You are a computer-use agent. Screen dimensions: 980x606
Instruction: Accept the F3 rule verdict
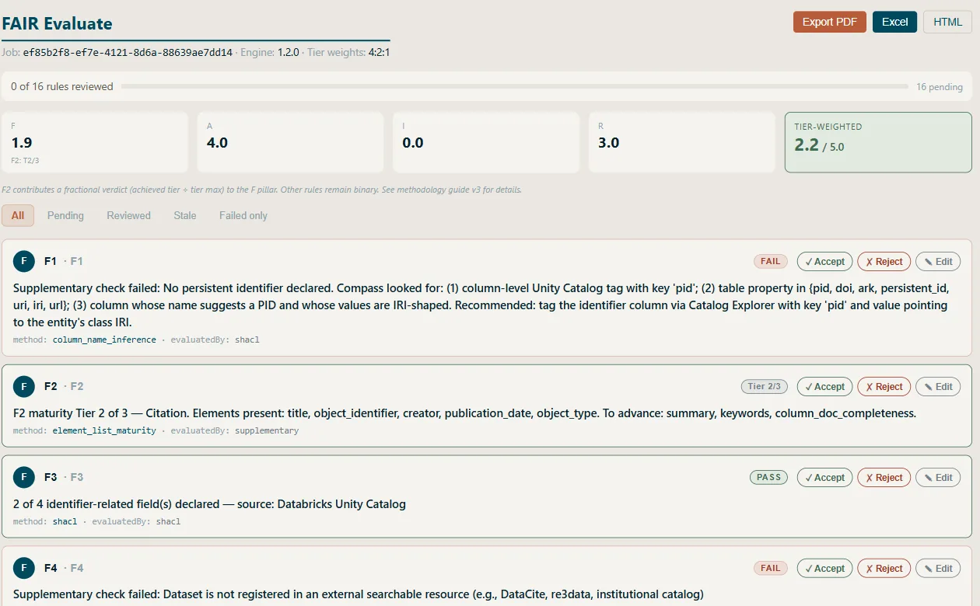tap(824, 477)
